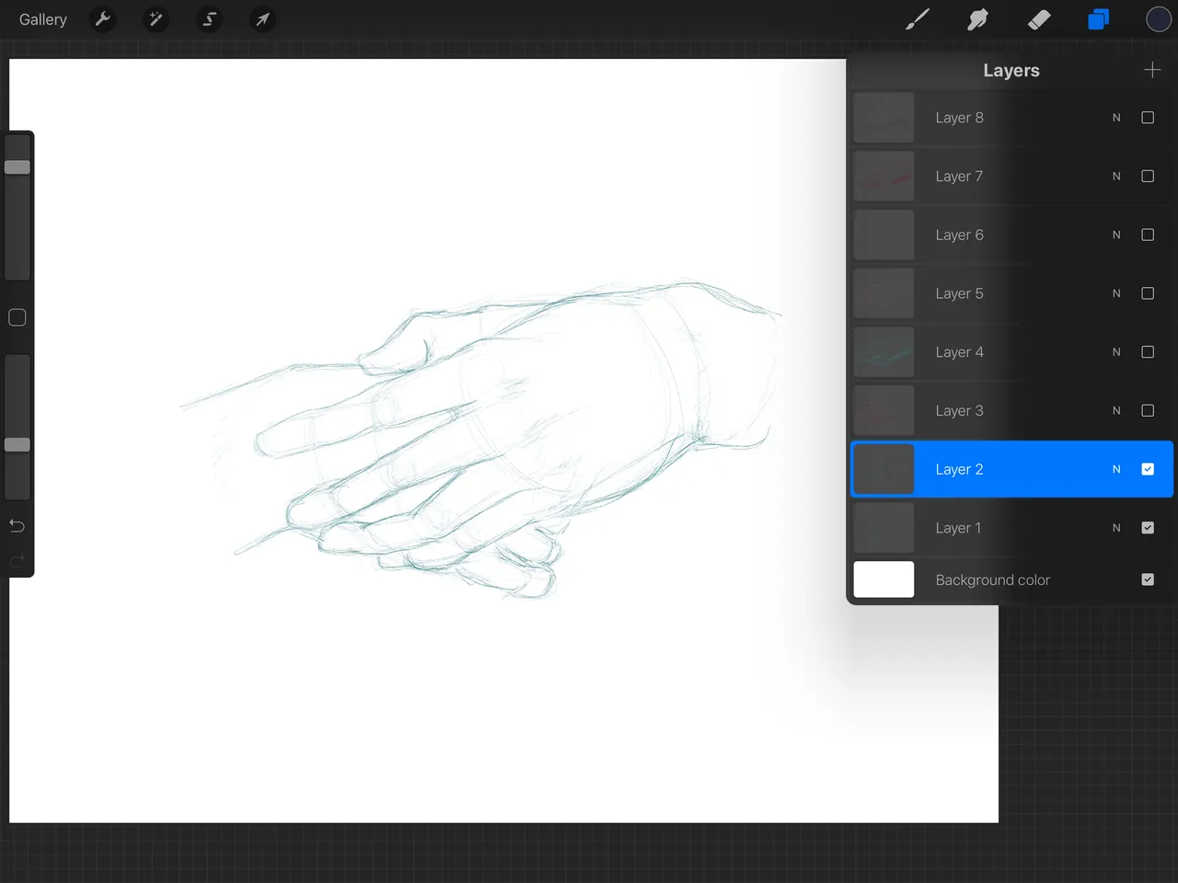Select the Layer 7 thumbnail
Viewport: 1178px width, 883px height.
click(883, 176)
